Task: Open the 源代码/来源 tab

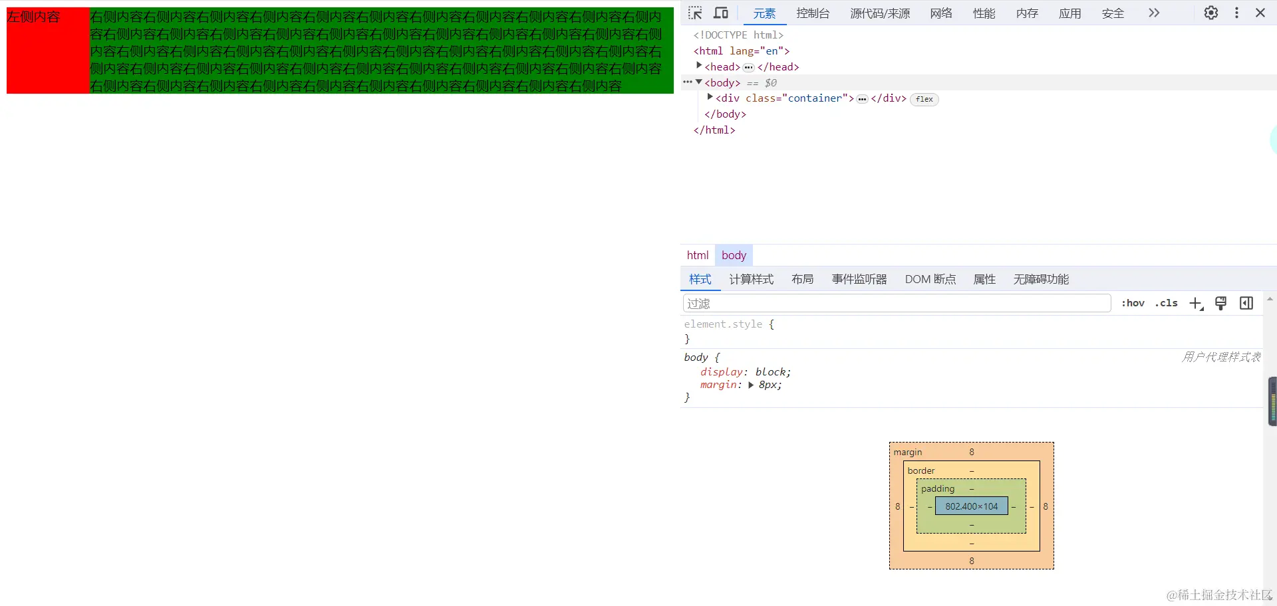Action: [x=880, y=13]
